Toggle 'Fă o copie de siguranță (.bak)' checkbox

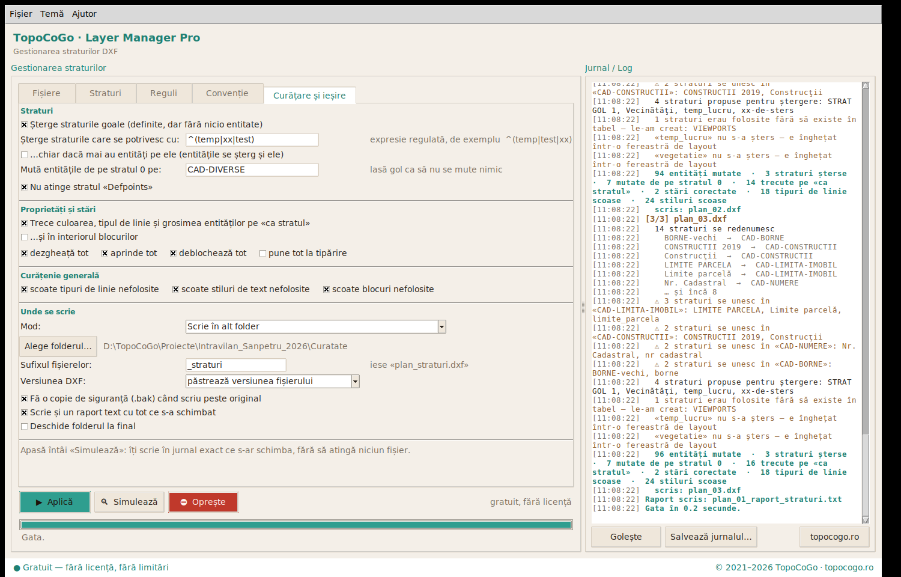pyautogui.click(x=24, y=399)
